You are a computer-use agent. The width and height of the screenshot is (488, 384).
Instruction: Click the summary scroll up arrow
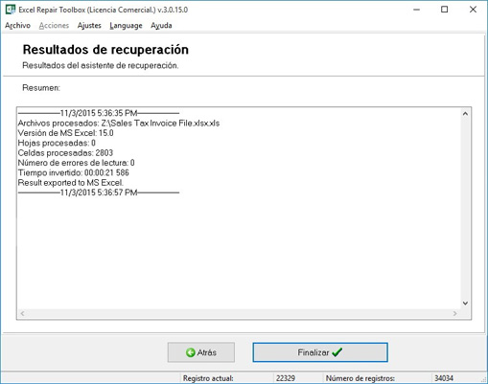pos(465,114)
